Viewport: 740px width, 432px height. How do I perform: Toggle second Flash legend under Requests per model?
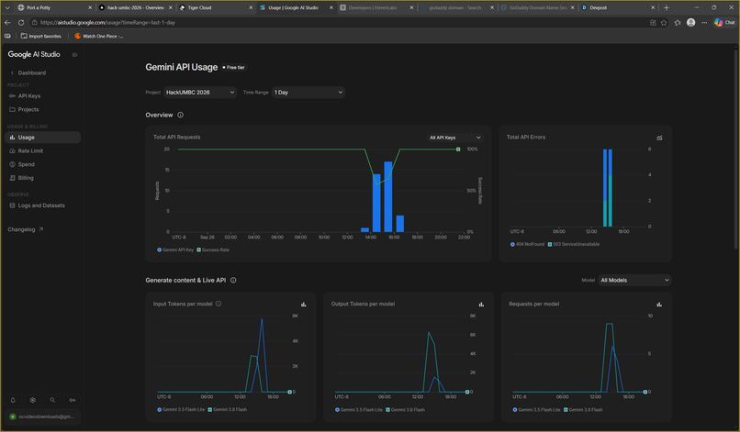[583, 409]
